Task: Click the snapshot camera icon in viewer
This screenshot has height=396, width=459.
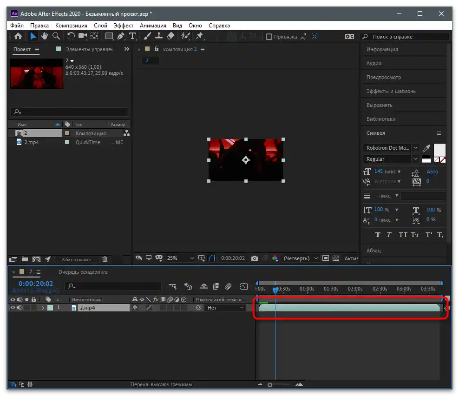Action: tap(255, 258)
